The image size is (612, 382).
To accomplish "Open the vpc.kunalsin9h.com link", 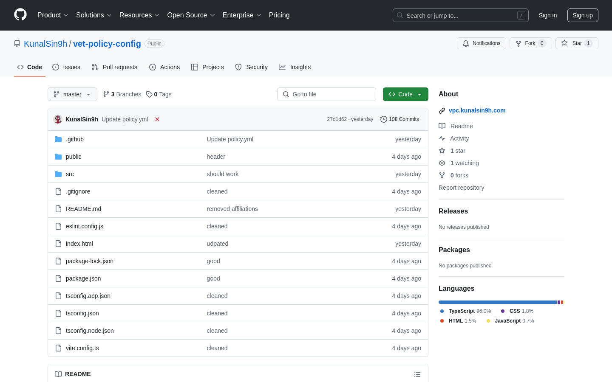I will pos(477,110).
